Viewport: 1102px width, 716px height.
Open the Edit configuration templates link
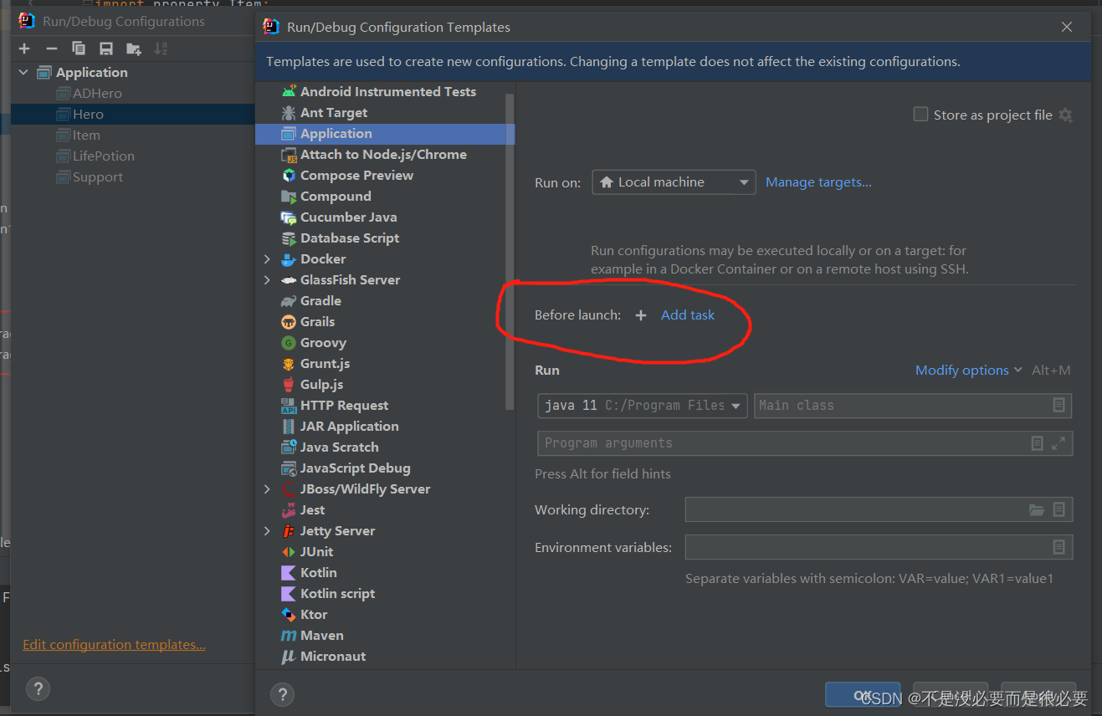click(x=114, y=645)
